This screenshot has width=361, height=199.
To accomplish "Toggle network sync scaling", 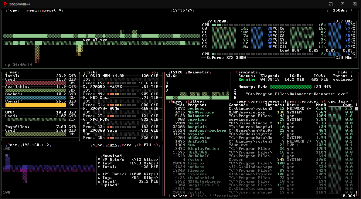I will [x=97, y=145].
